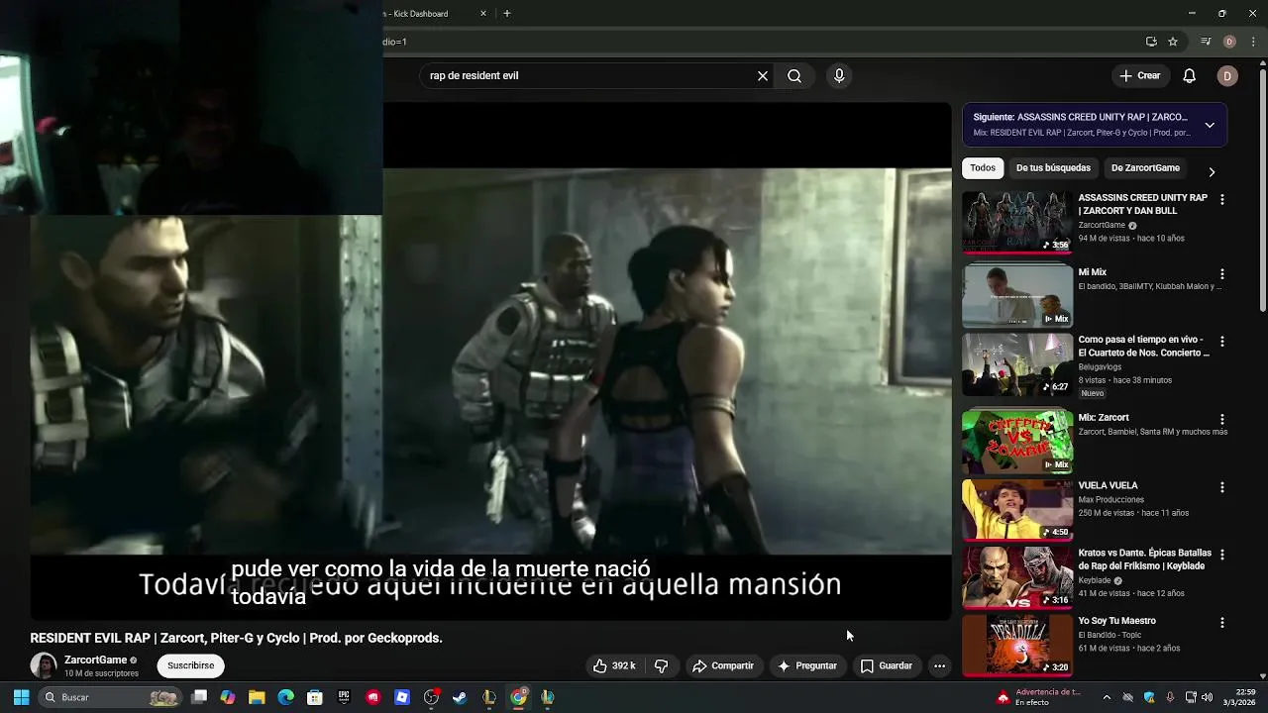Open more actions ellipsis below video

939,665
